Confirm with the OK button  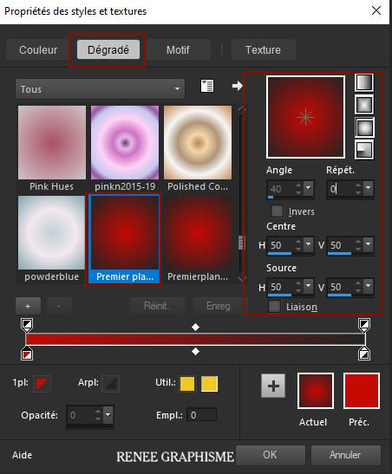(x=270, y=455)
